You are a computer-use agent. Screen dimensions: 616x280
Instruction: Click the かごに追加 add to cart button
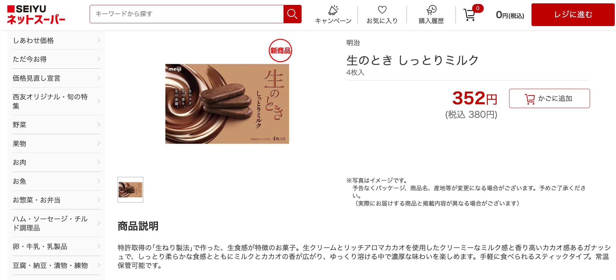(x=549, y=98)
